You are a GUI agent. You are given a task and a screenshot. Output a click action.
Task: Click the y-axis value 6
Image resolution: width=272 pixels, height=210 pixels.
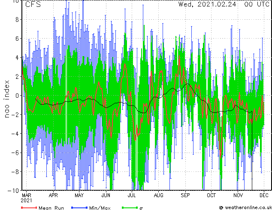[17, 39]
